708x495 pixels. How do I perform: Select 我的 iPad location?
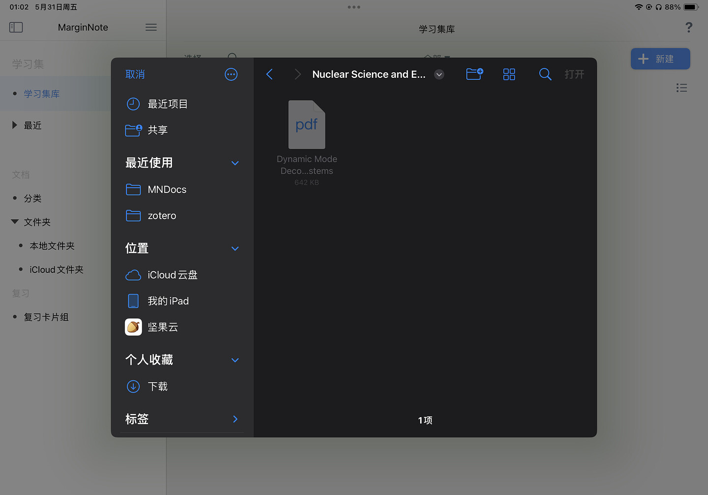(x=168, y=301)
